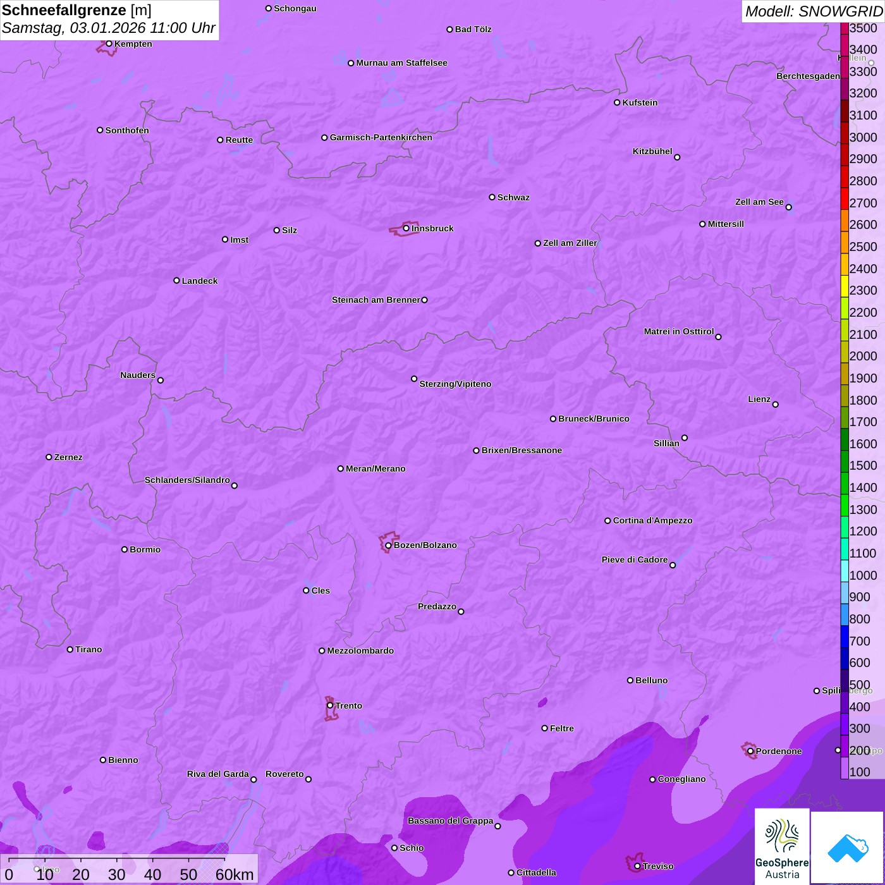The image size is (885, 885).
Task: Select the Bormio town marker dot
Action: pyautogui.click(x=125, y=549)
